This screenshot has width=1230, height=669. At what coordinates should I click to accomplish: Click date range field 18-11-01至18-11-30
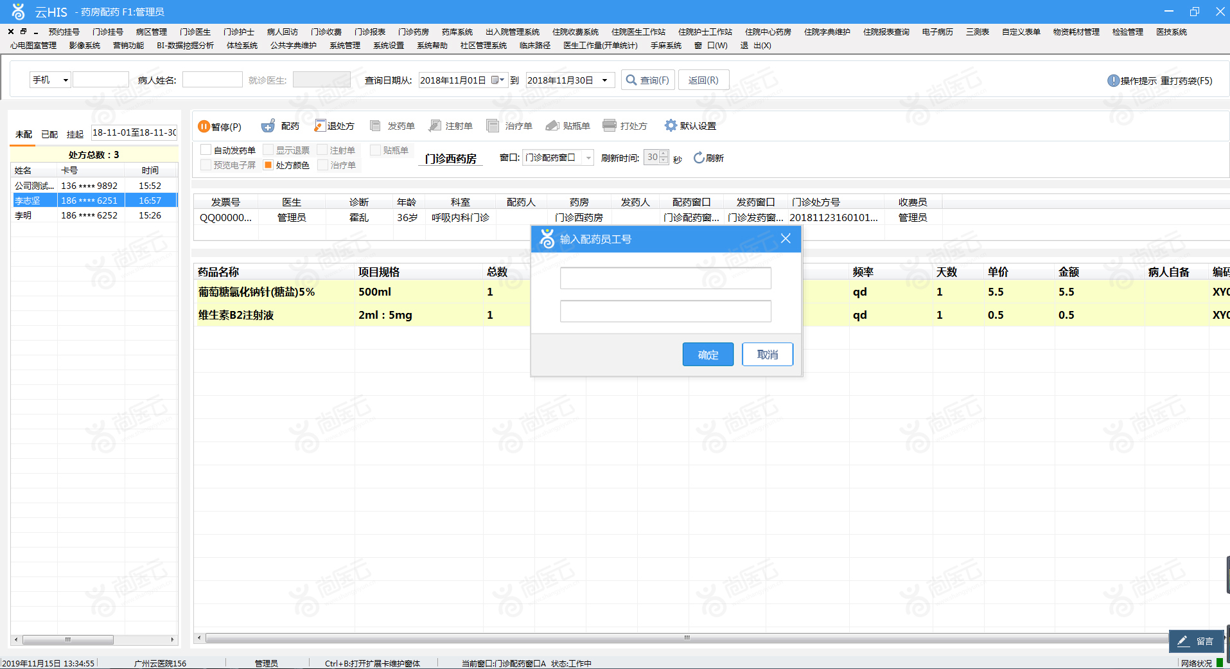tap(134, 132)
